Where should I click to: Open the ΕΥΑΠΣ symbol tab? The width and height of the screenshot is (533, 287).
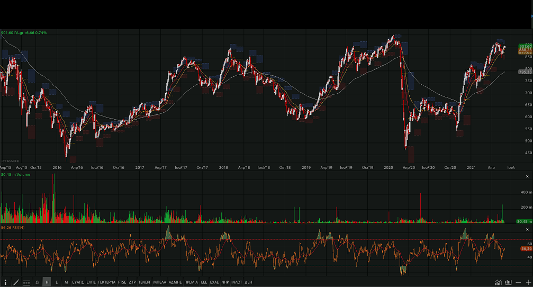coord(78,282)
